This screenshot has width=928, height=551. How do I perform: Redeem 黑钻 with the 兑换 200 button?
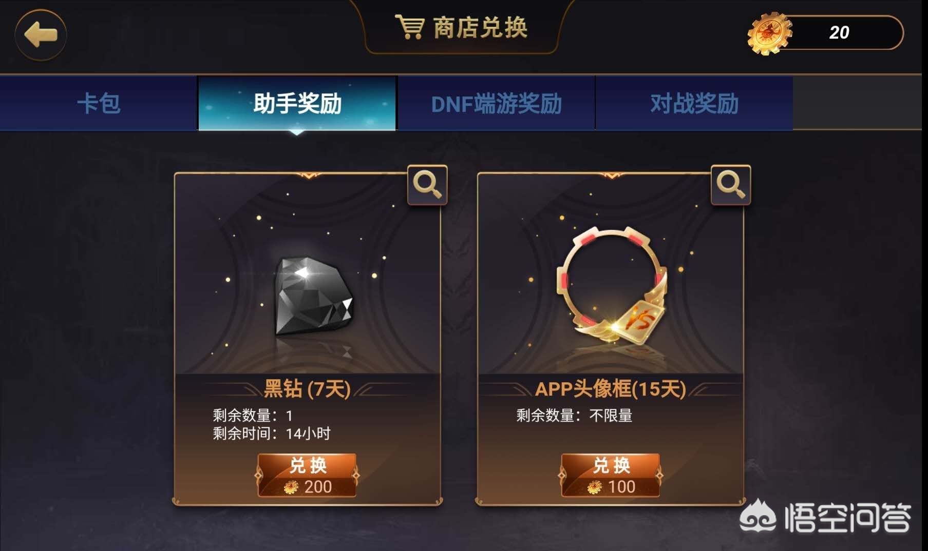pyautogui.click(x=307, y=475)
